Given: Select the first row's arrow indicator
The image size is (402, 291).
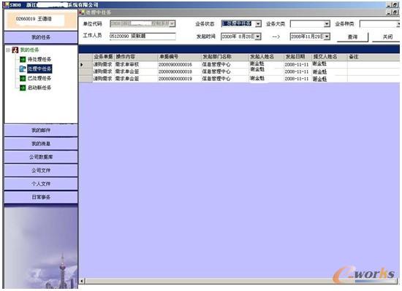Looking at the screenshot, I should point(82,64).
